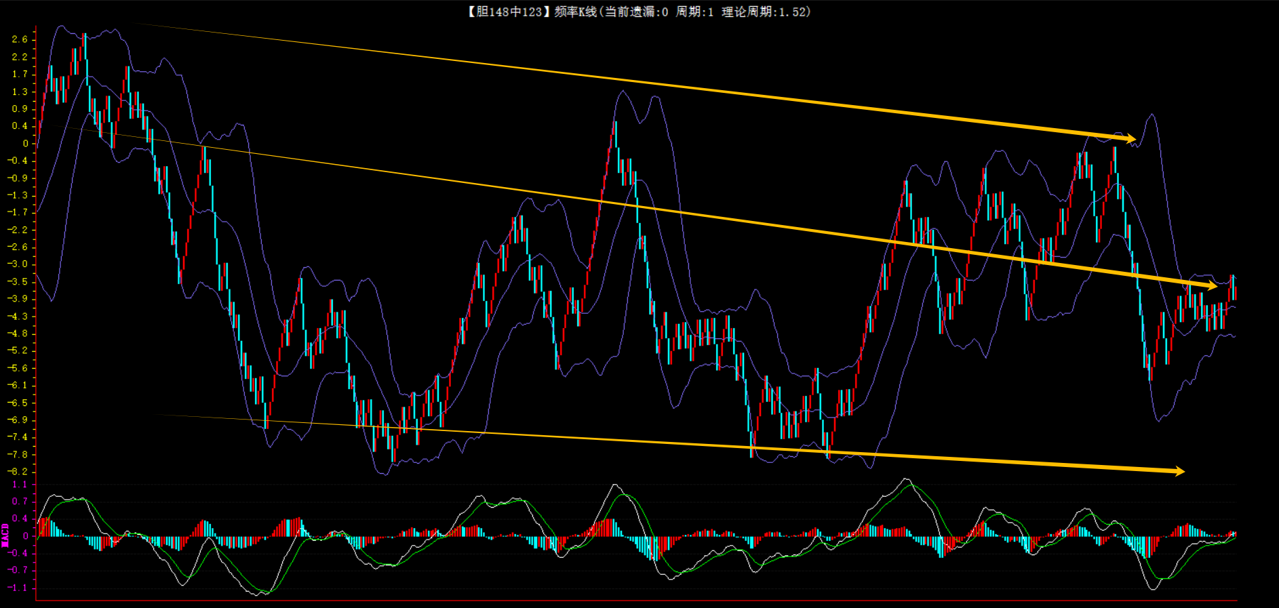Click the -7.8 axis value

[x=18, y=454]
